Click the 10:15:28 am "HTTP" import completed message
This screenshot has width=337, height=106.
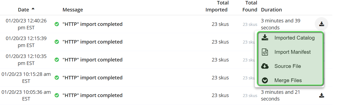[92, 78]
